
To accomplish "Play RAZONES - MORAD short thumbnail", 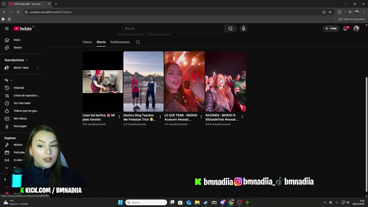I will pos(226,82).
